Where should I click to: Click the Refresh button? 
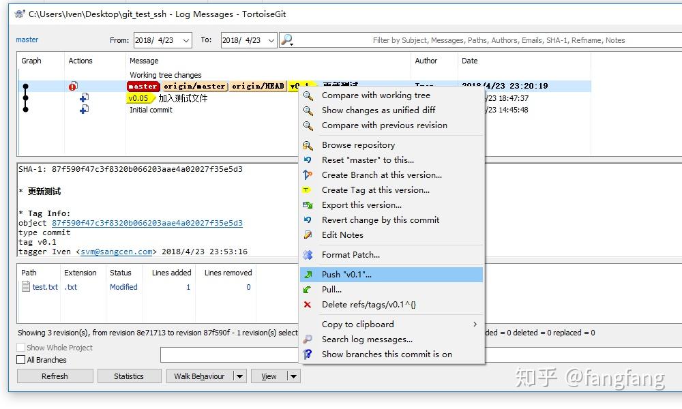point(55,376)
